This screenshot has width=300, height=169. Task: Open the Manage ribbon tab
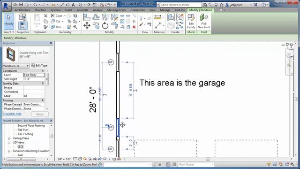pos(165,10)
